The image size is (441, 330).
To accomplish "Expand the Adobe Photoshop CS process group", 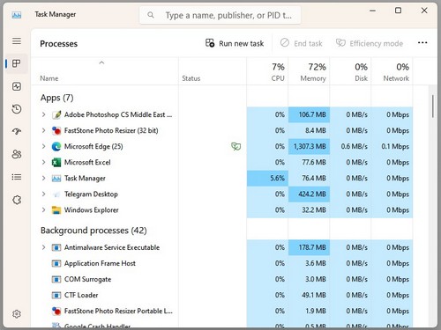I will [43, 114].
